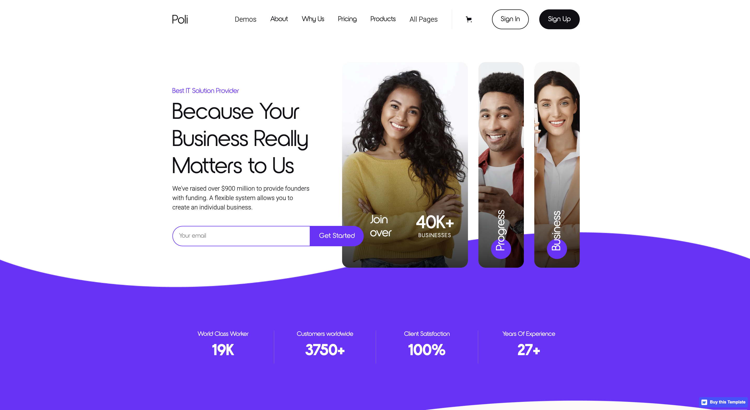This screenshot has height=410, width=750.
Task: Open the shopping cart icon
Action: [469, 19]
